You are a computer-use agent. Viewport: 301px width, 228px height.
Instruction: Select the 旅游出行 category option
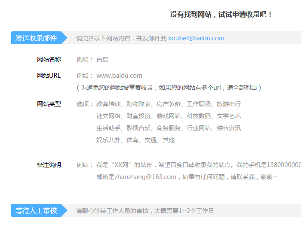(x=229, y=104)
